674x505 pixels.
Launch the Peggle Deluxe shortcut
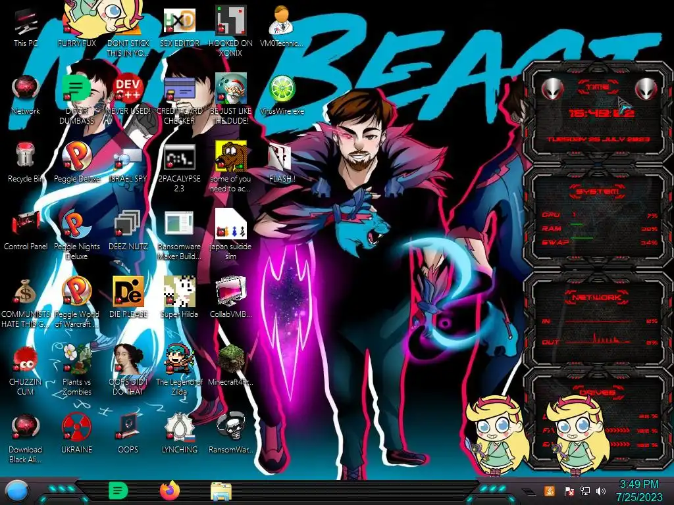point(76,163)
